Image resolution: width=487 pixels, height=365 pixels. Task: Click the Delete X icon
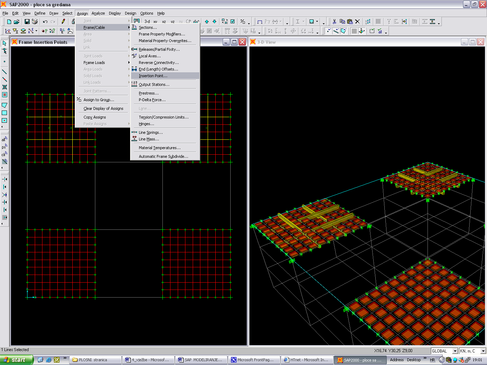point(357,22)
